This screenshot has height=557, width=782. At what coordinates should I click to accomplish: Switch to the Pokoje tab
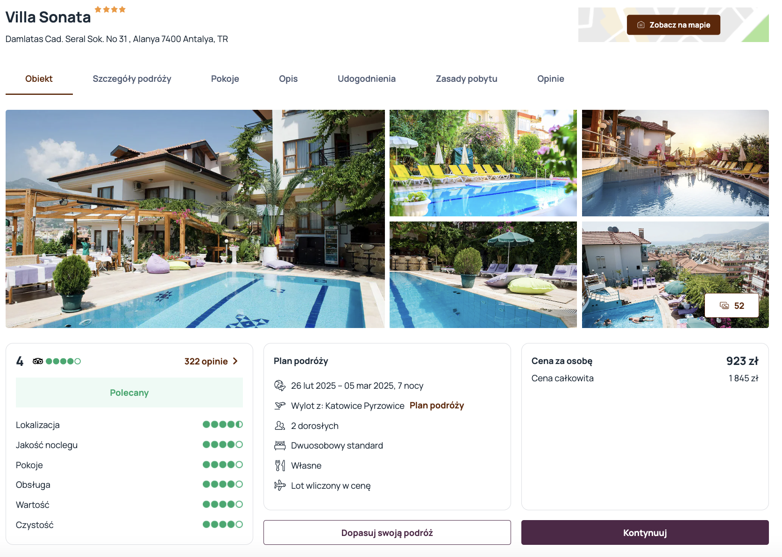coord(225,79)
